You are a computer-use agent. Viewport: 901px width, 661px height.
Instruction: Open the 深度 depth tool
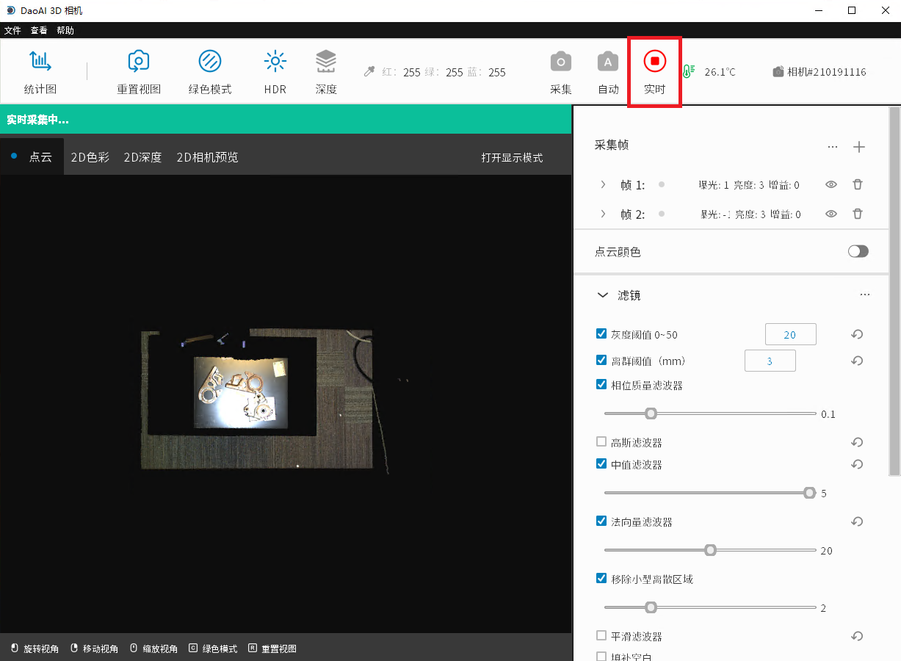326,62
